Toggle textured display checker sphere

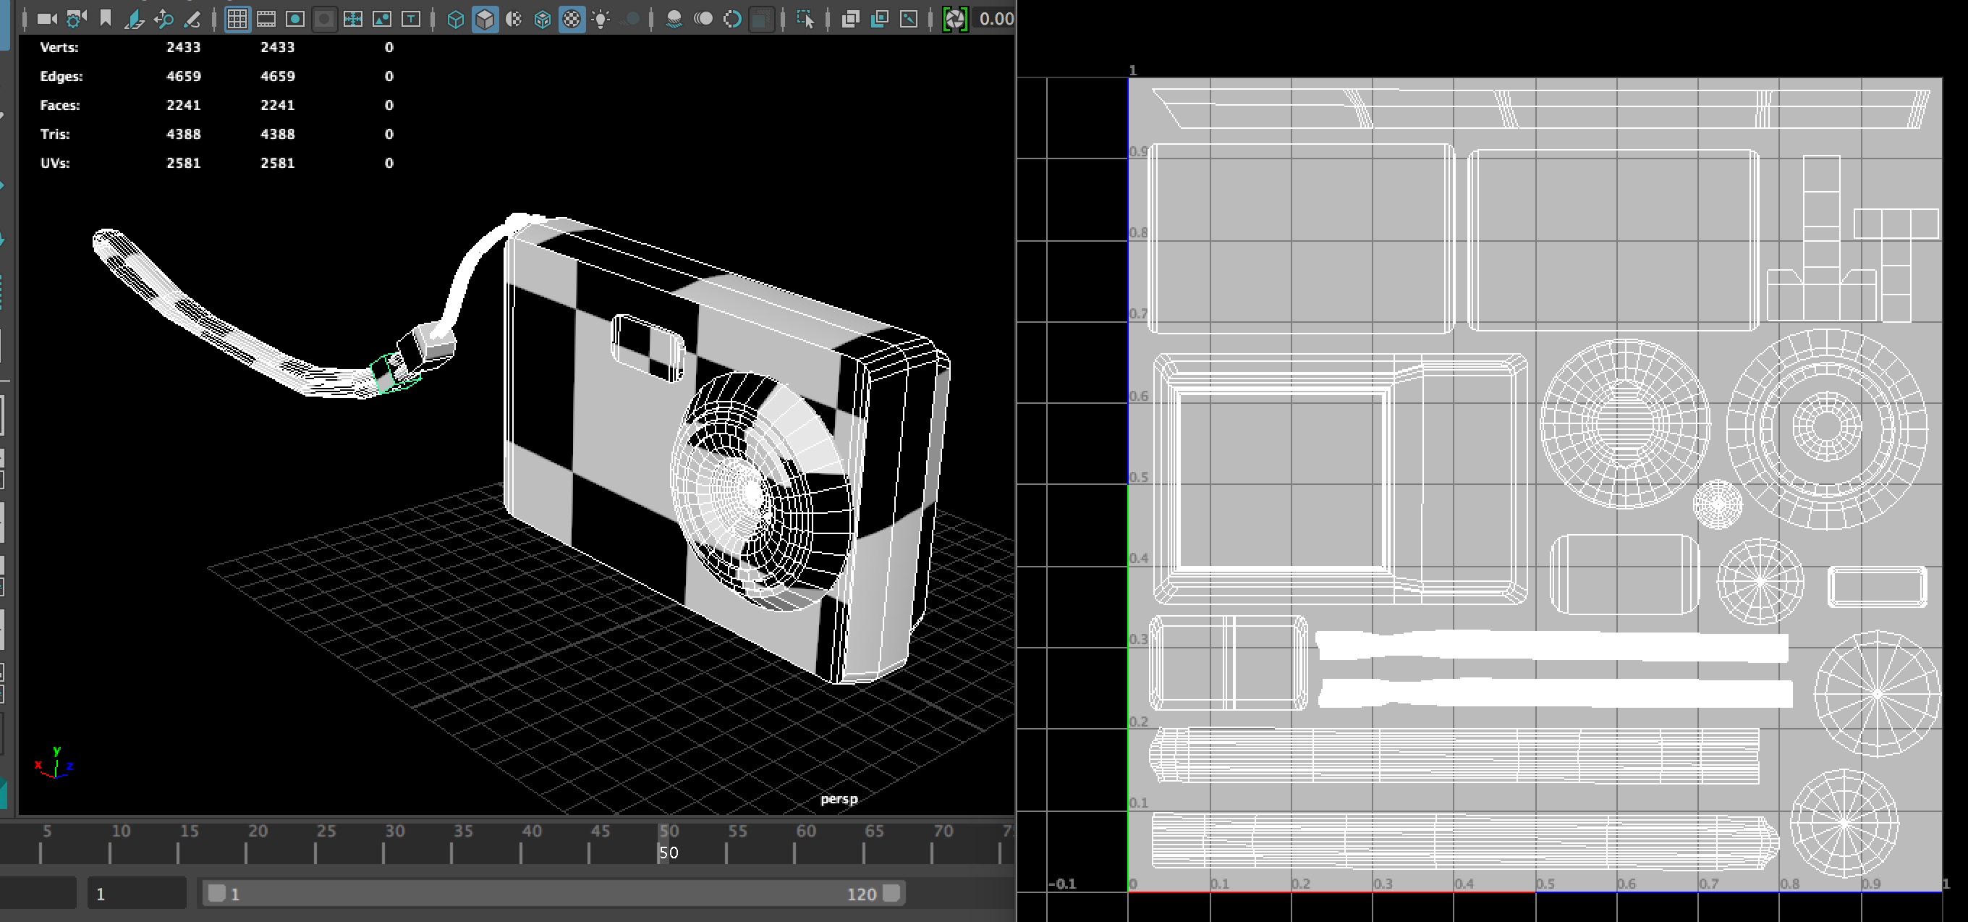tap(572, 19)
